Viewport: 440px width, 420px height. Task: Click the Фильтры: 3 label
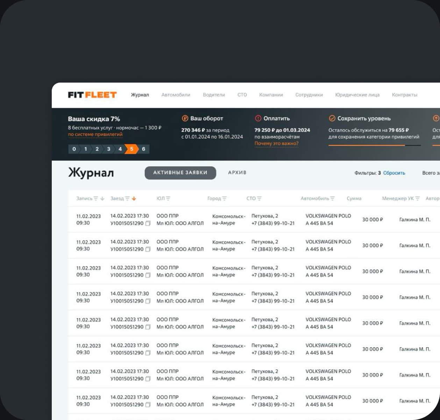pyautogui.click(x=368, y=173)
